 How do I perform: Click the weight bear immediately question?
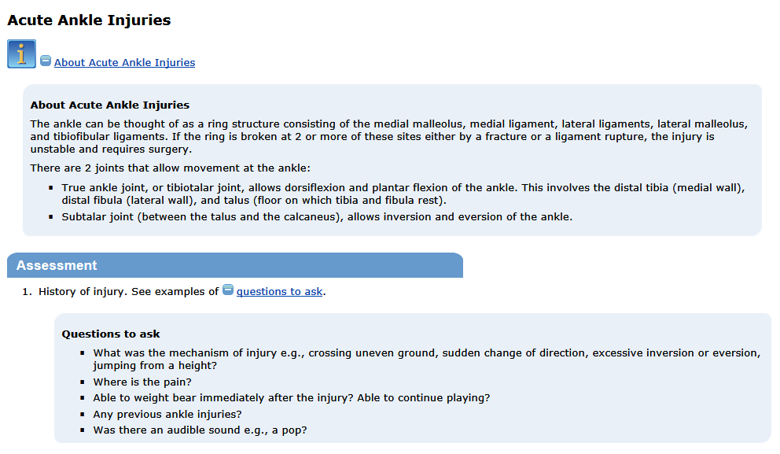coord(292,398)
